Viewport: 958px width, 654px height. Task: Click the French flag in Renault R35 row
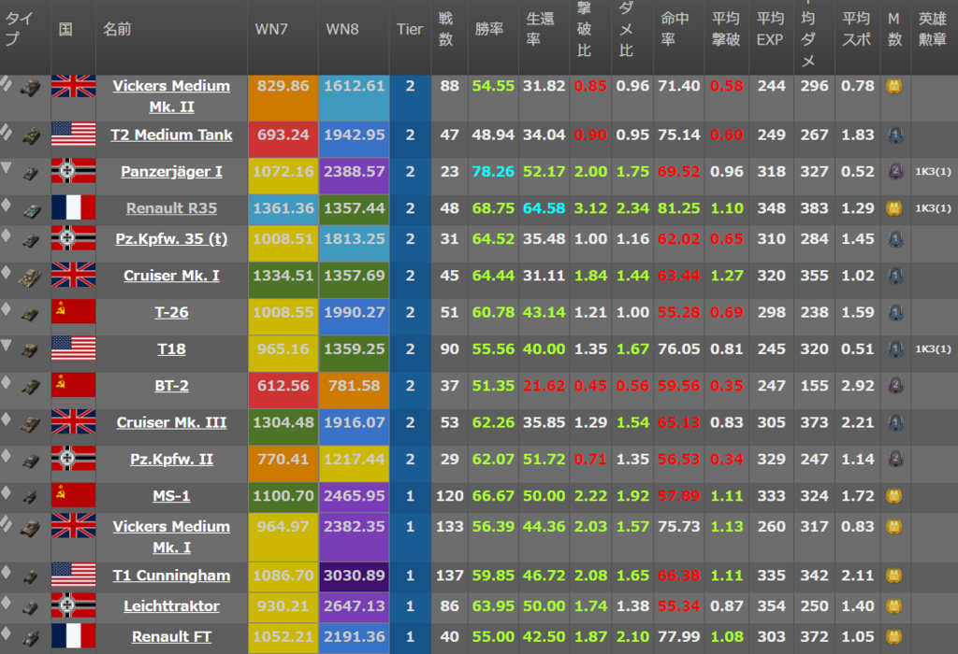(x=73, y=207)
